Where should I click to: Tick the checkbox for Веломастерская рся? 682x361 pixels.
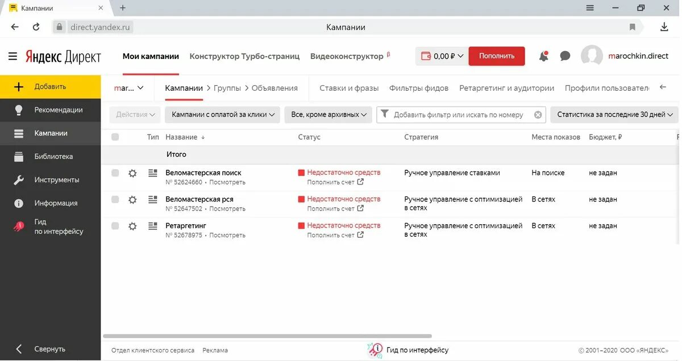point(115,199)
